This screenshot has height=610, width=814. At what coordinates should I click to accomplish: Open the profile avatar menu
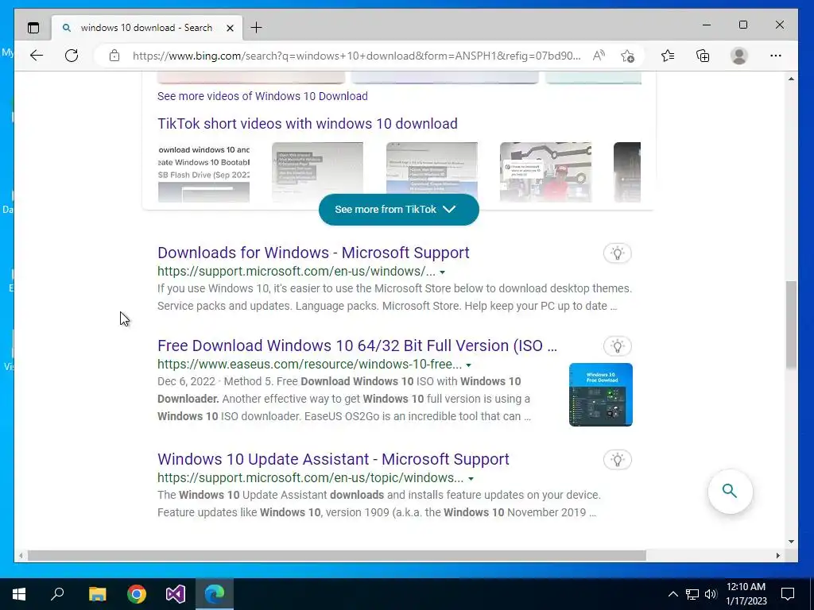coord(738,56)
